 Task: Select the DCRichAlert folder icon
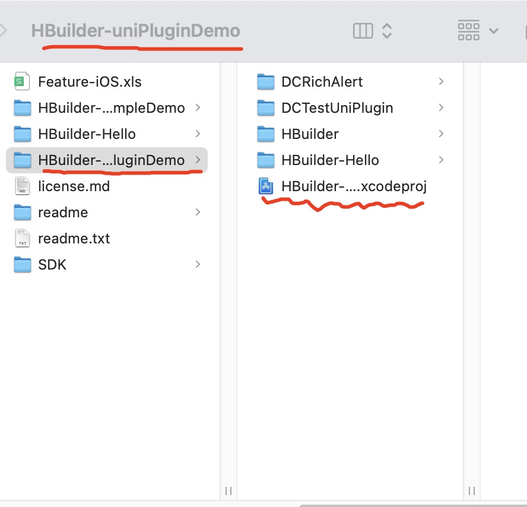(265, 82)
